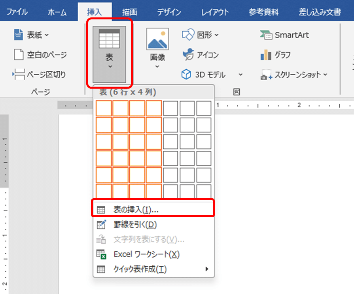Open the ファイル tab

point(17,12)
